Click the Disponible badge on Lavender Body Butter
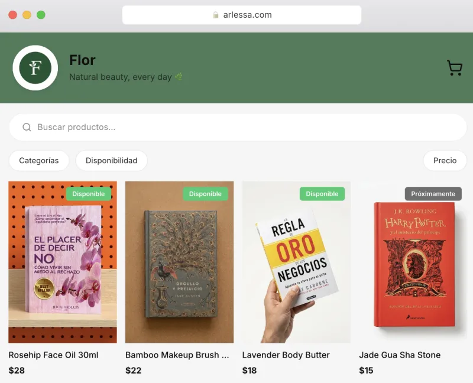Viewport: 473px width, 383px height. (322, 194)
